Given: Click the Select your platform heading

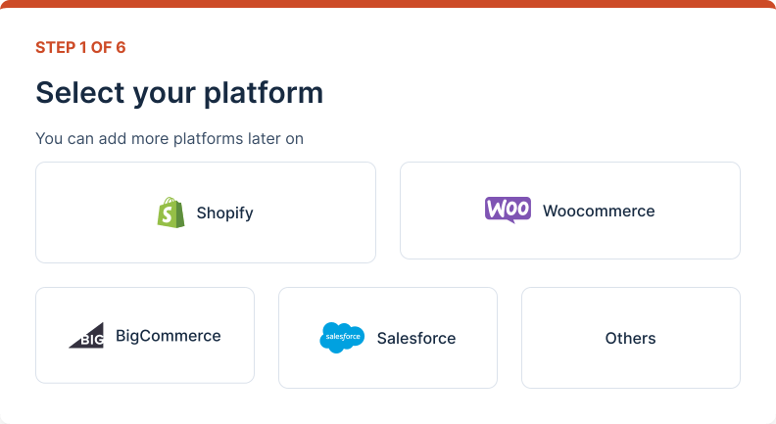Looking at the screenshot, I should pos(179,93).
